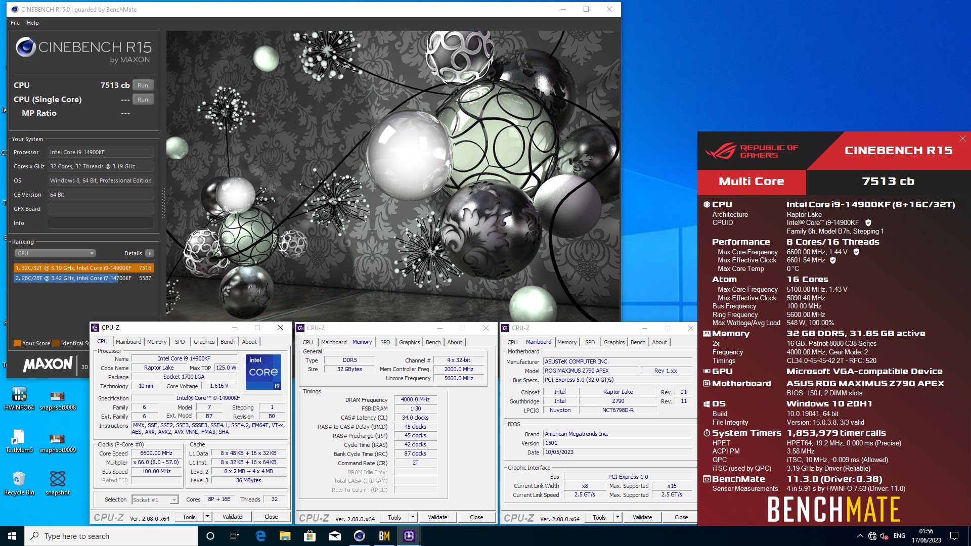Run the CPU multi-core benchmark
Screen dimensions: 971x546
click(143, 85)
